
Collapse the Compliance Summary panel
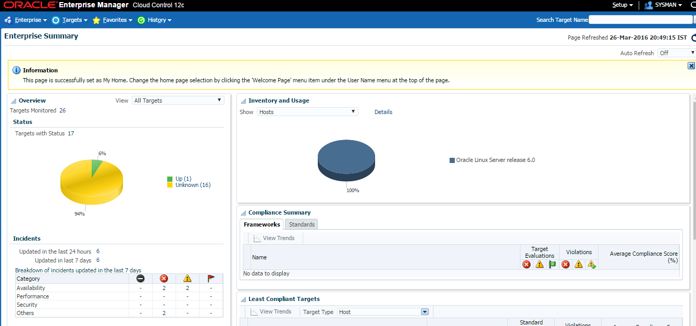pyautogui.click(x=243, y=213)
